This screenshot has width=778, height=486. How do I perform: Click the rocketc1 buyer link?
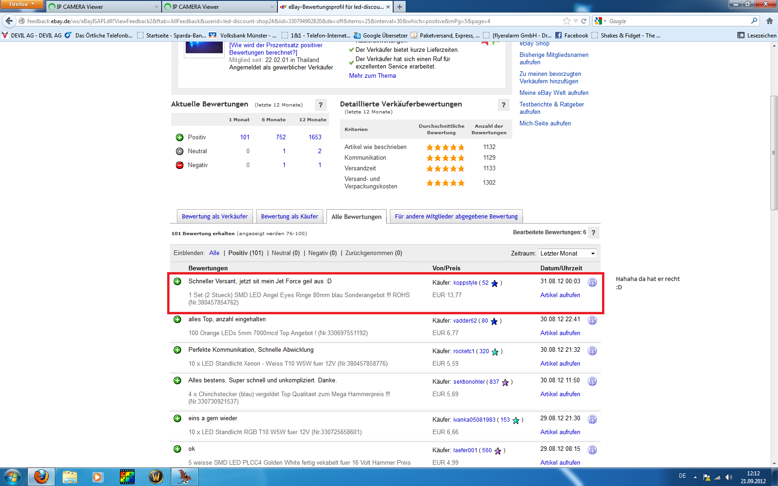pos(464,351)
